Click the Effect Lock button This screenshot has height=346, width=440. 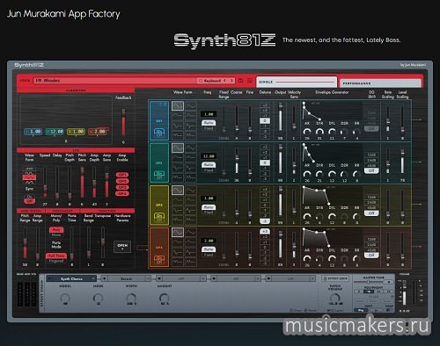[335, 278]
